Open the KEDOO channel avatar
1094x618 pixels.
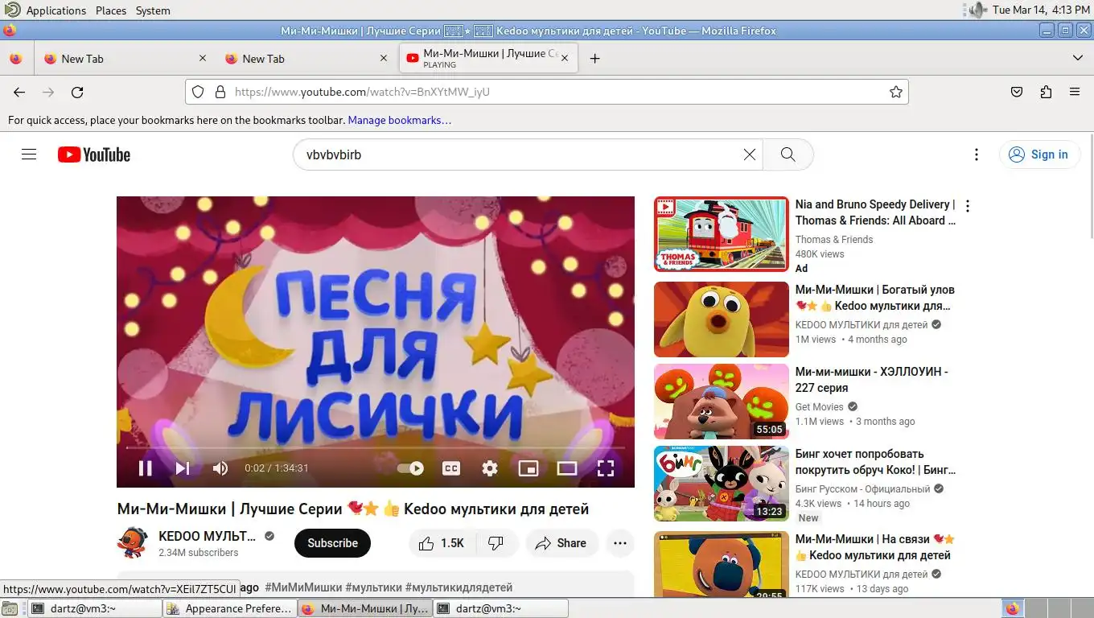point(133,543)
